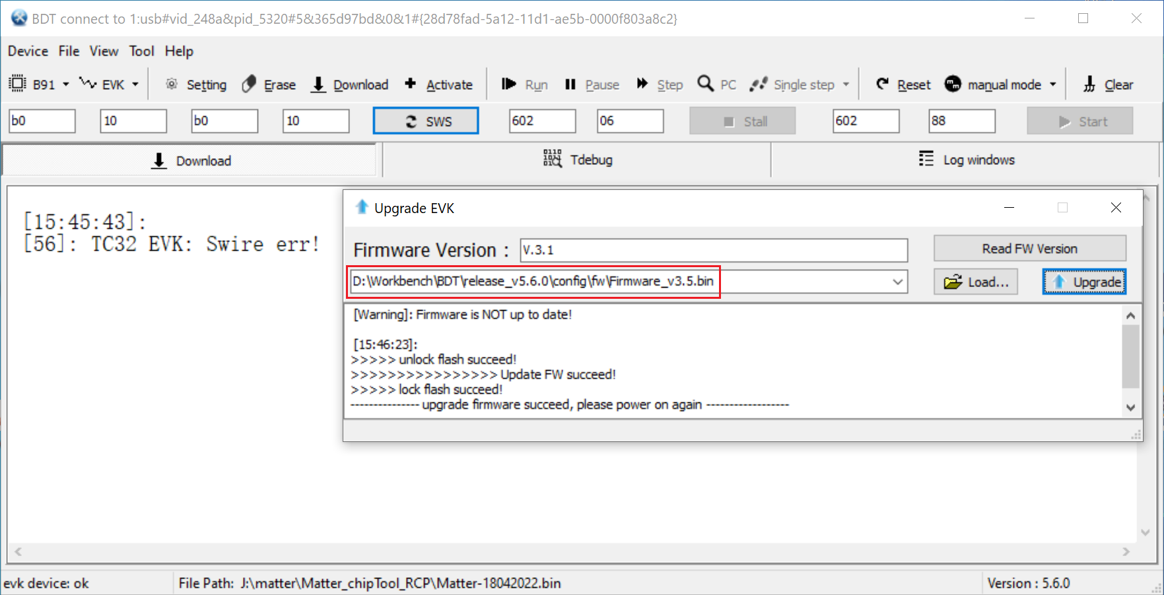Screen dimensions: 1164x595
Task: Click the Erase toolbar button
Action: (x=269, y=84)
